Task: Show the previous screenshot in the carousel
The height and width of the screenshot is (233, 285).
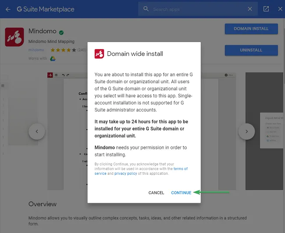Action: click(x=37, y=131)
